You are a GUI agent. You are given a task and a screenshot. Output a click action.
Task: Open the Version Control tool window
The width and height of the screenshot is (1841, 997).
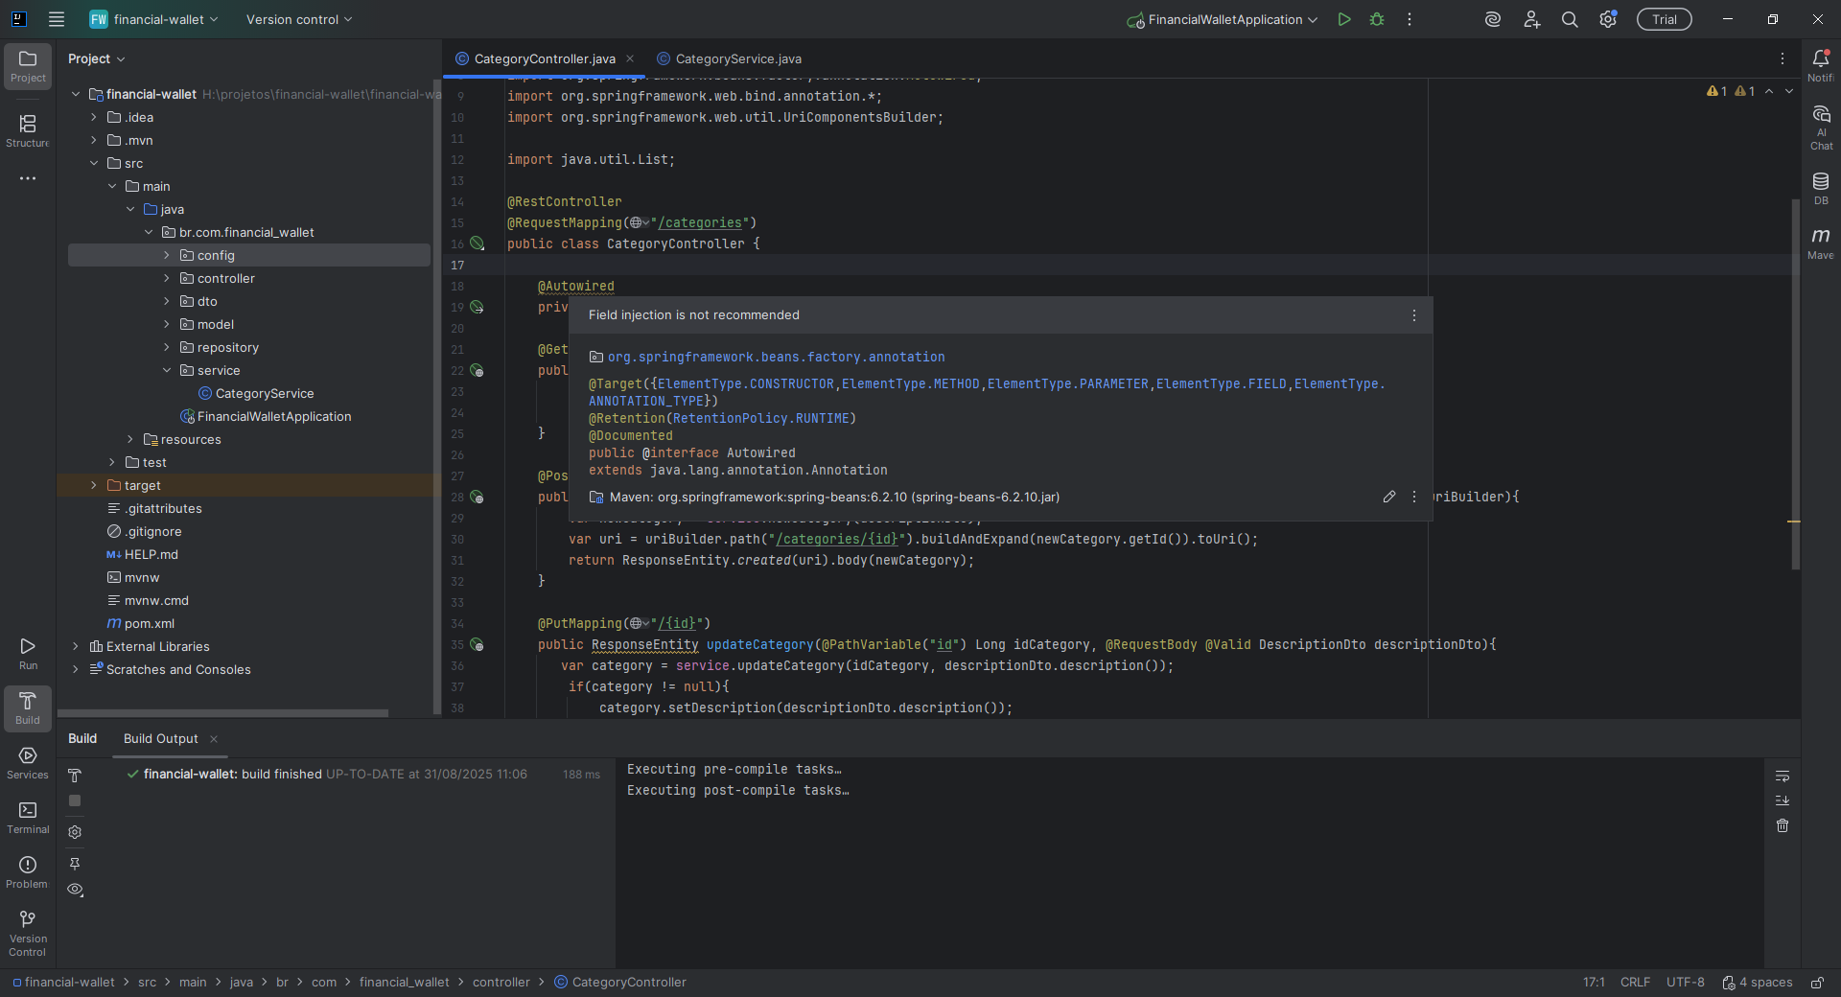pyautogui.click(x=28, y=932)
